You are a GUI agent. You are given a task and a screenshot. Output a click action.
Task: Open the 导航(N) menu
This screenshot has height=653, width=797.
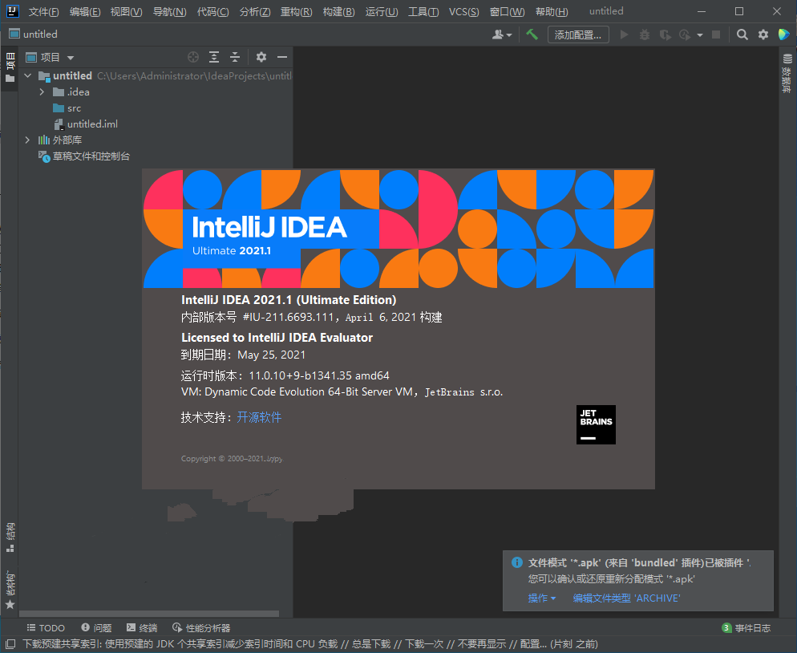point(169,12)
